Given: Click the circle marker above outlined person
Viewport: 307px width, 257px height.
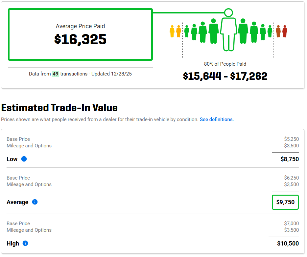Looking at the screenshot, I should (x=228, y=13).
